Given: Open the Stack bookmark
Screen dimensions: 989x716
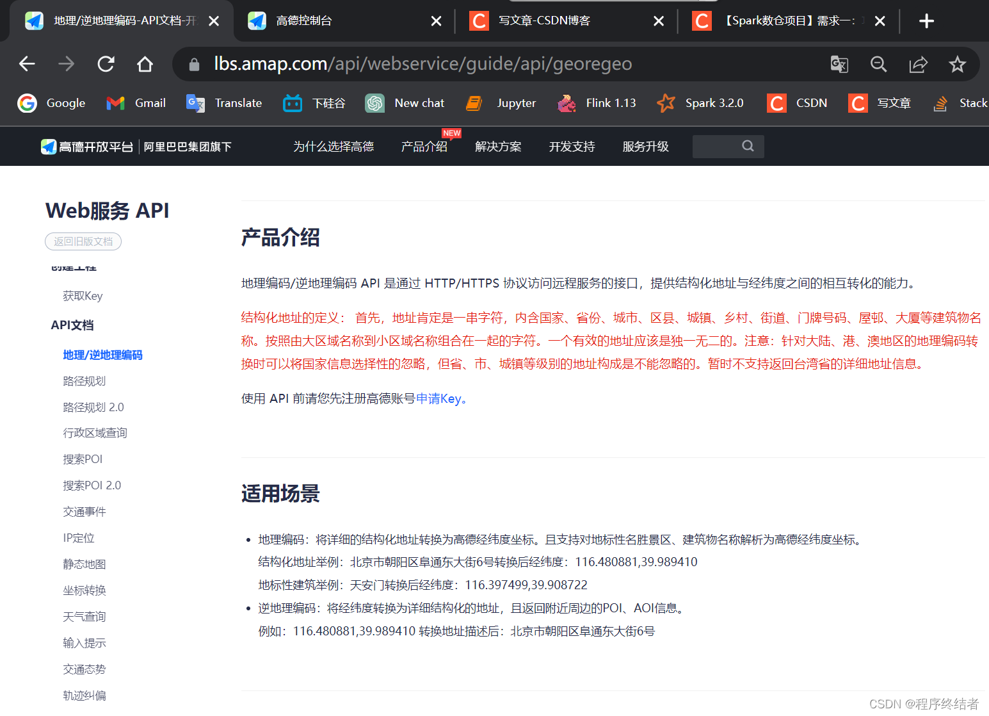Looking at the screenshot, I should point(960,103).
